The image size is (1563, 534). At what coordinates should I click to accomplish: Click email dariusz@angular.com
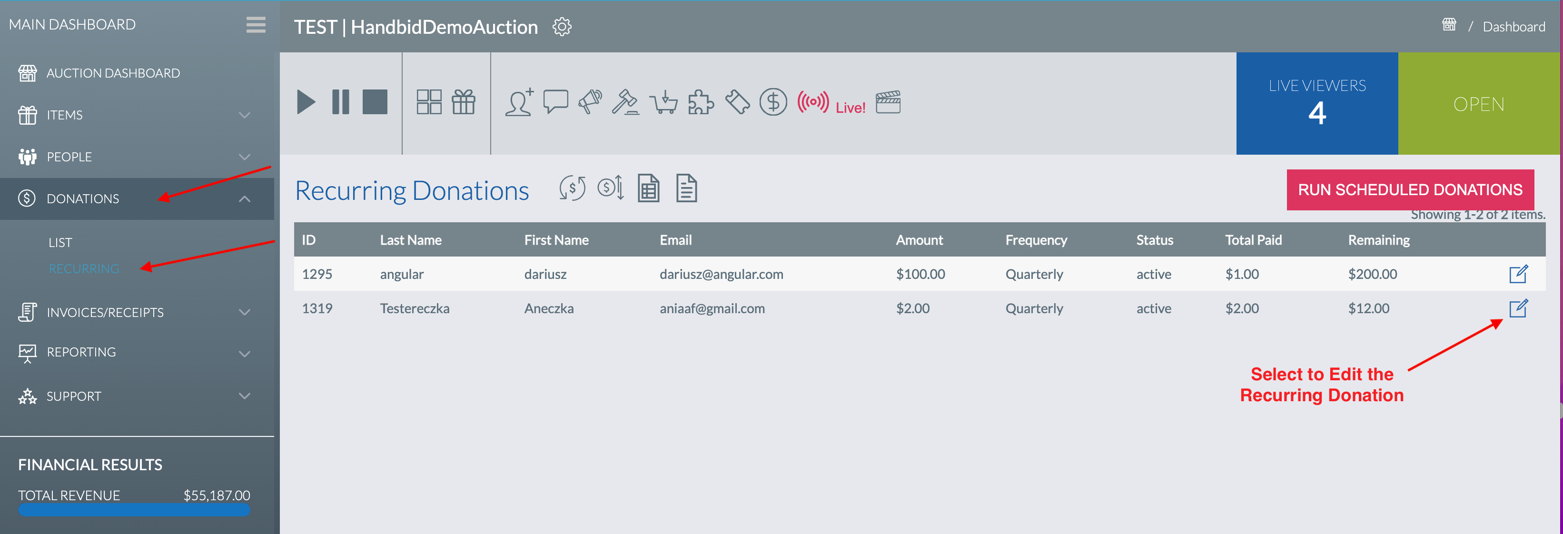click(722, 274)
